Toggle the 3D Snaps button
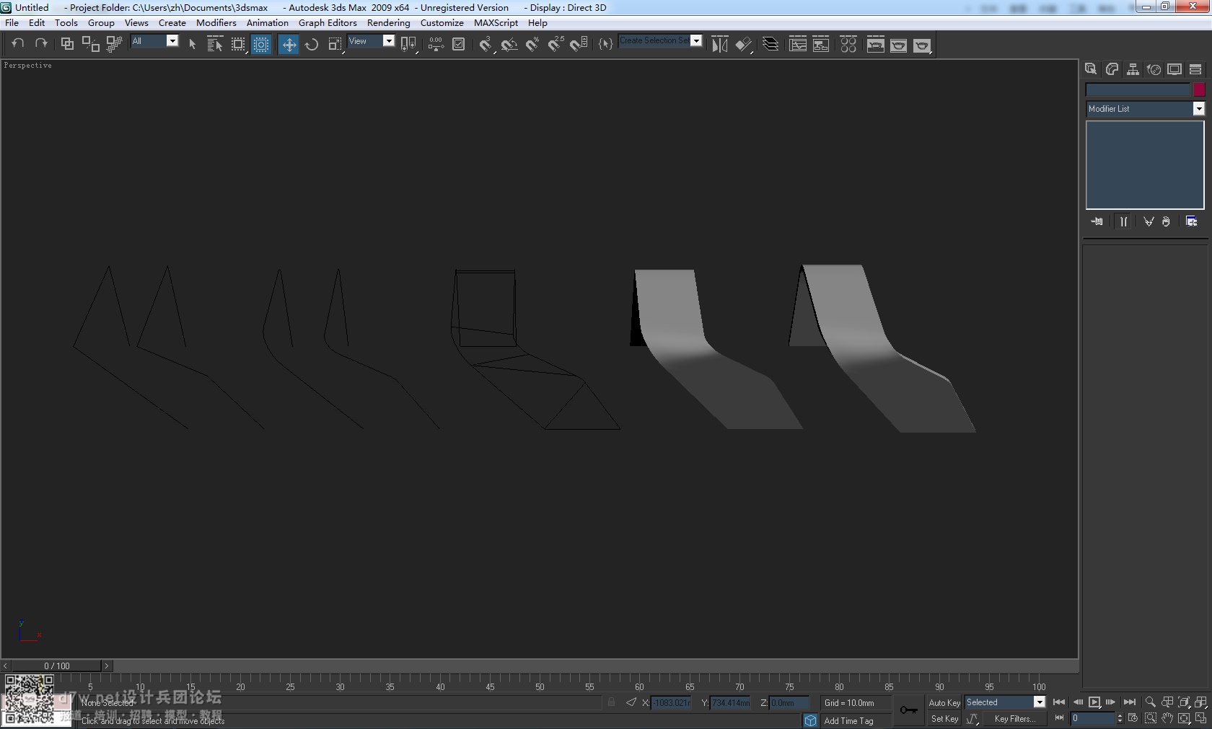This screenshot has height=729, width=1212. (x=486, y=44)
